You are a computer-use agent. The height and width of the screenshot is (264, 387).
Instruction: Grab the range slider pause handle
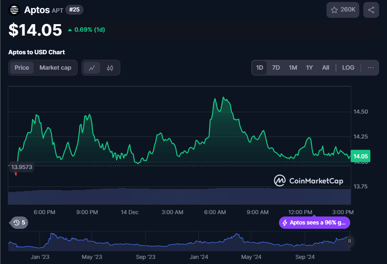(349, 241)
